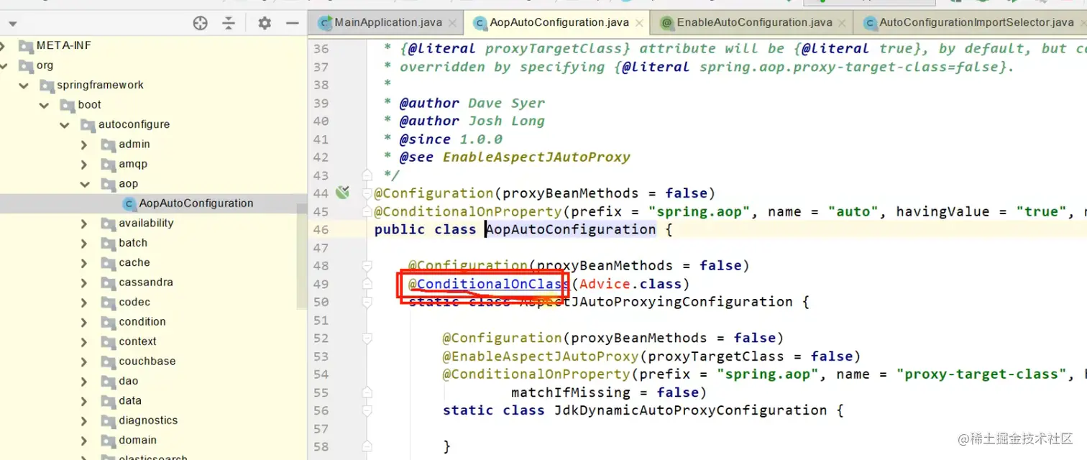Click "Dave Syer" author text on line 39
This screenshot has height=460, width=1087.
click(x=507, y=103)
